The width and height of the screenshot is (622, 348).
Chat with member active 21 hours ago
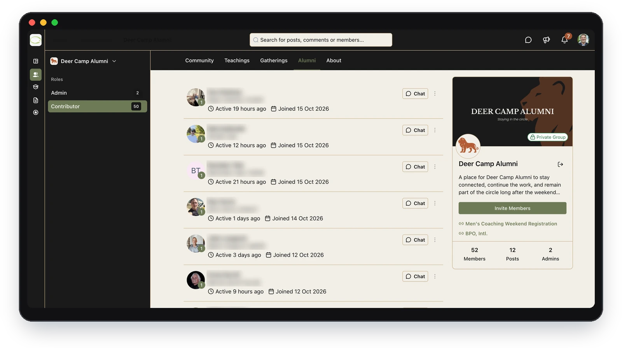pyautogui.click(x=415, y=167)
